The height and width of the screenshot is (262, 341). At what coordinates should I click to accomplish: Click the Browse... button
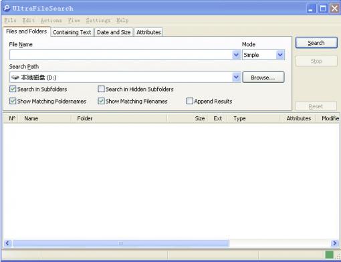[263, 78]
